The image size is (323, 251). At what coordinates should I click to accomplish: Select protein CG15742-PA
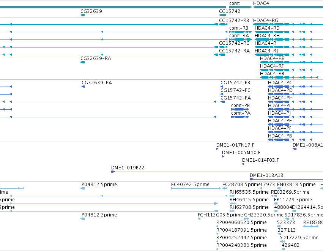click(236, 98)
